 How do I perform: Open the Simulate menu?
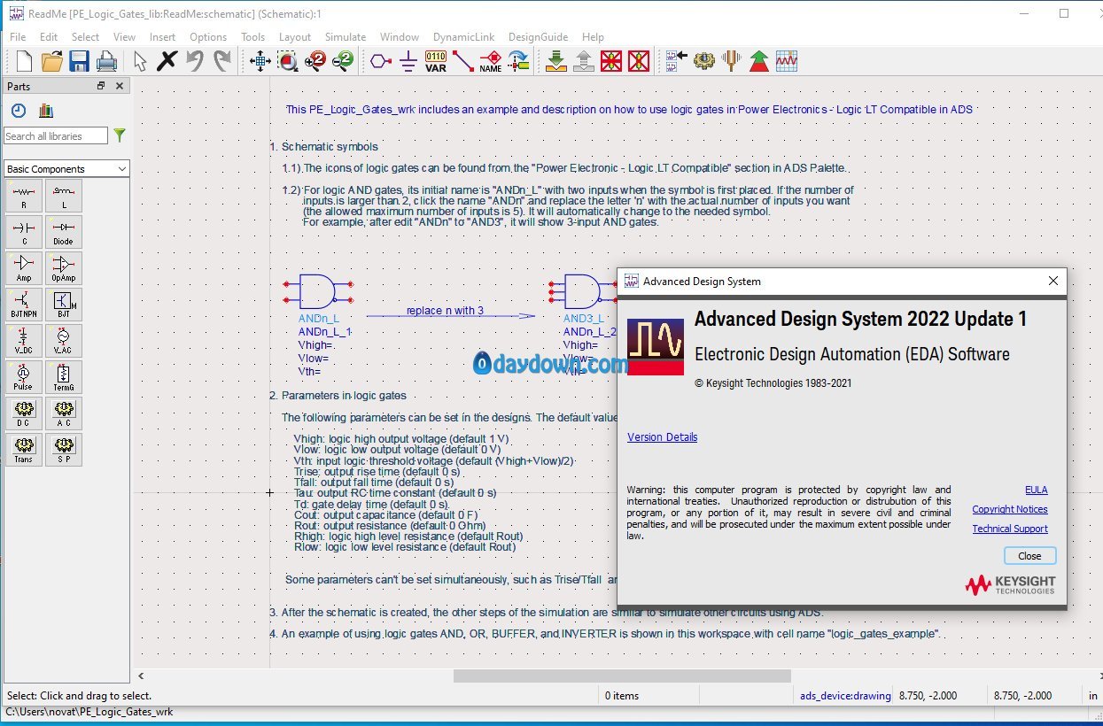click(346, 37)
